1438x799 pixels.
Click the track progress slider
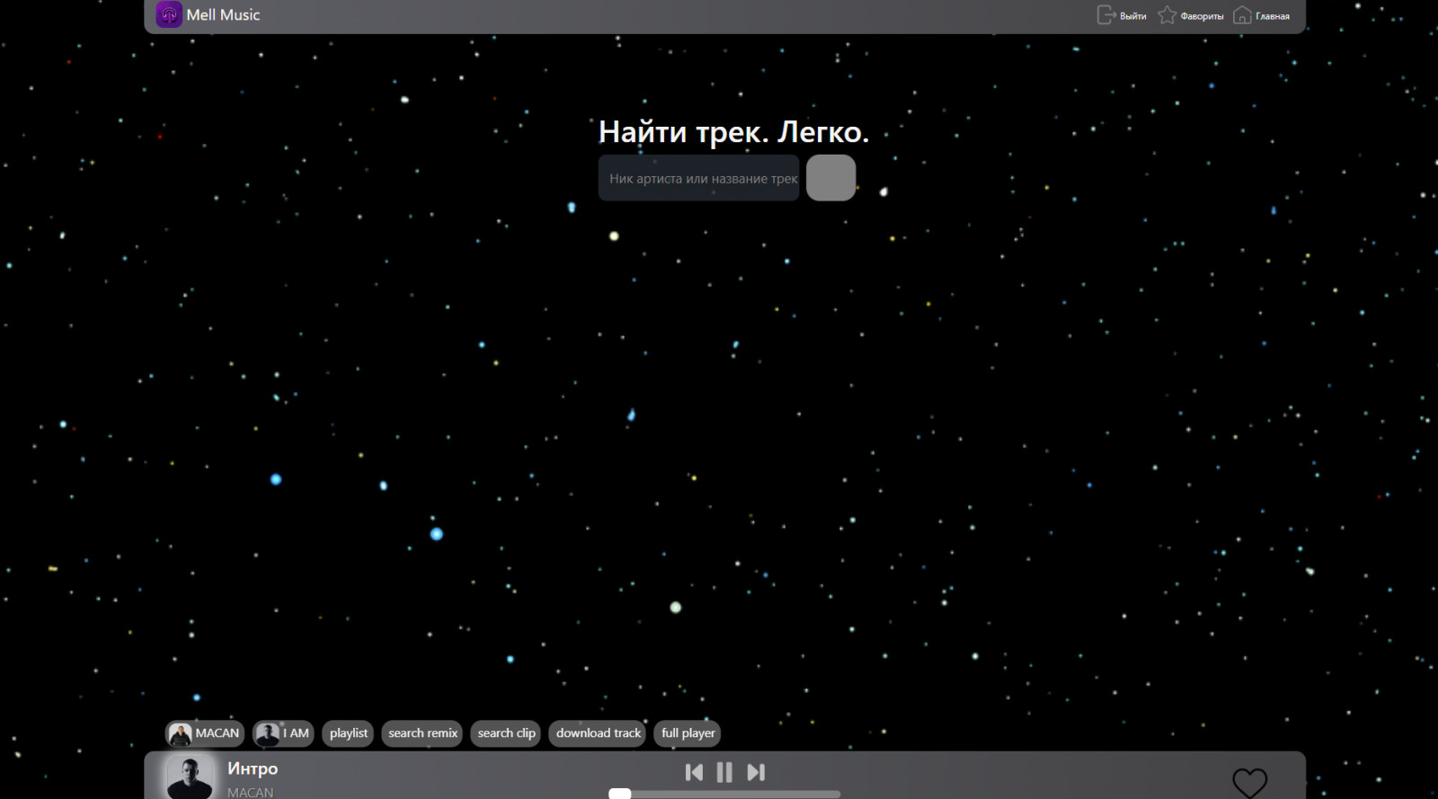tap(724, 794)
